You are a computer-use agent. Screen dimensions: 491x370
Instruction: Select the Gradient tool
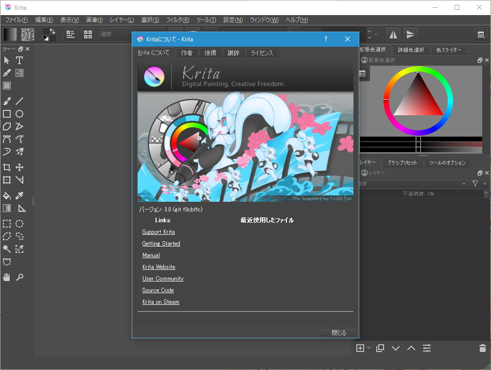click(x=7, y=208)
